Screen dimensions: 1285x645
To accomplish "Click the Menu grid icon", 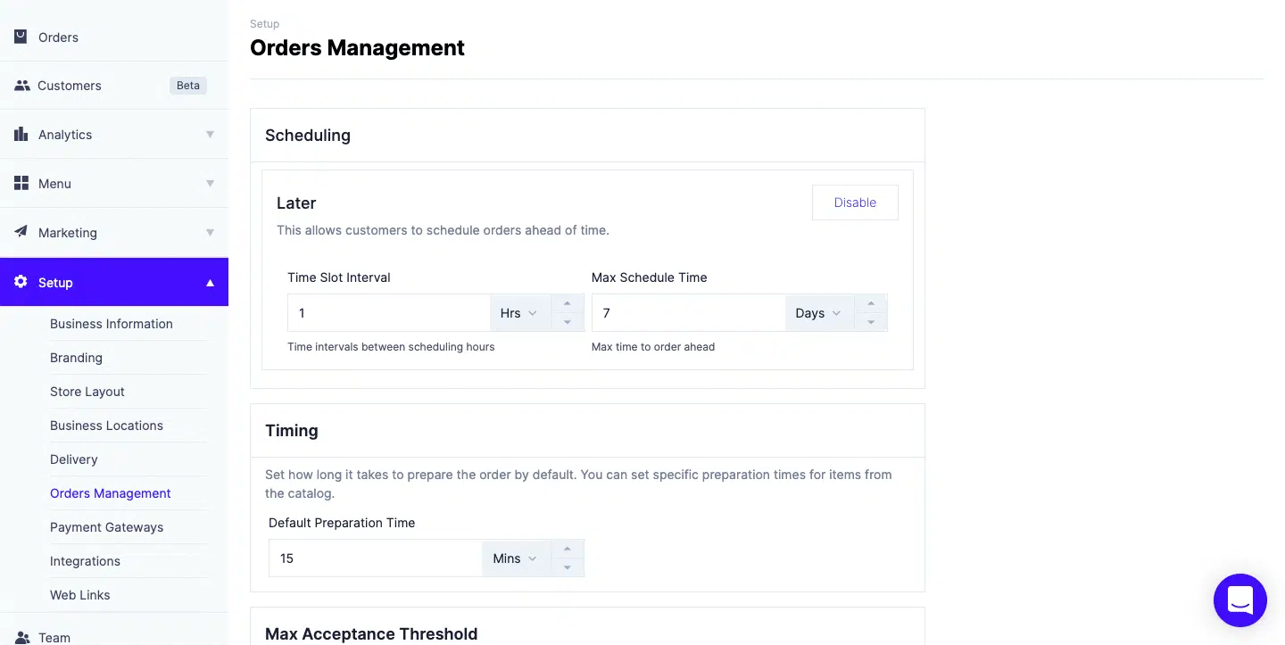I will point(21,183).
